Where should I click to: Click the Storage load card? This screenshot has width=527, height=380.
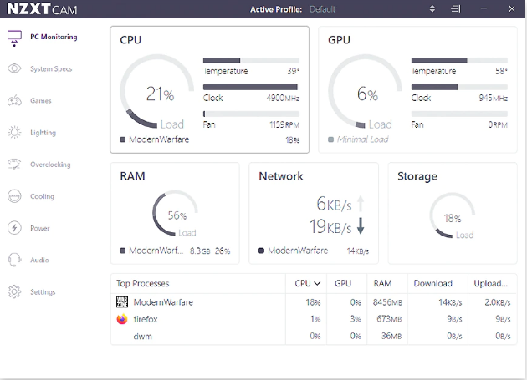[452, 213]
